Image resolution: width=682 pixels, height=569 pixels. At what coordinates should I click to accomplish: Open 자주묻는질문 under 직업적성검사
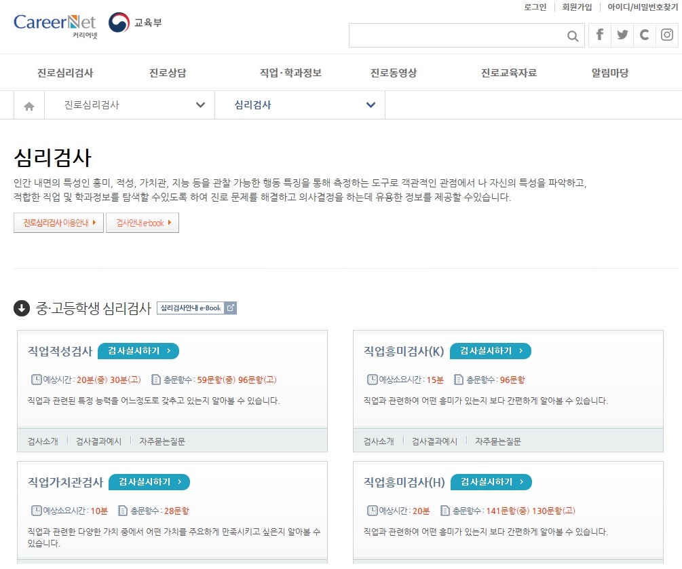click(162, 441)
